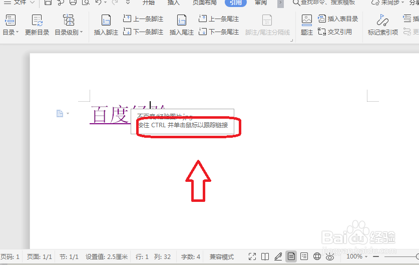The height and width of the screenshot is (265, 419).
Task: Click 节: 1/1 in status bar
Action: pyautogui.click(x=69, y=257)
